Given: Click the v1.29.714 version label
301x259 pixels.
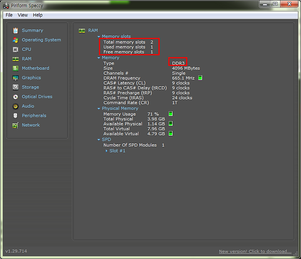Looking at the screenshot, I should pyautogui.click(x=16, y=251).
